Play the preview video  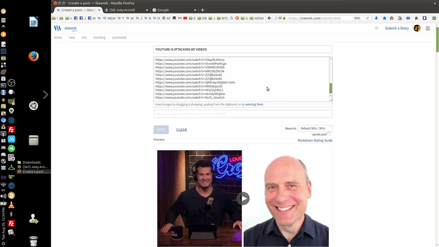coord(243,198)
